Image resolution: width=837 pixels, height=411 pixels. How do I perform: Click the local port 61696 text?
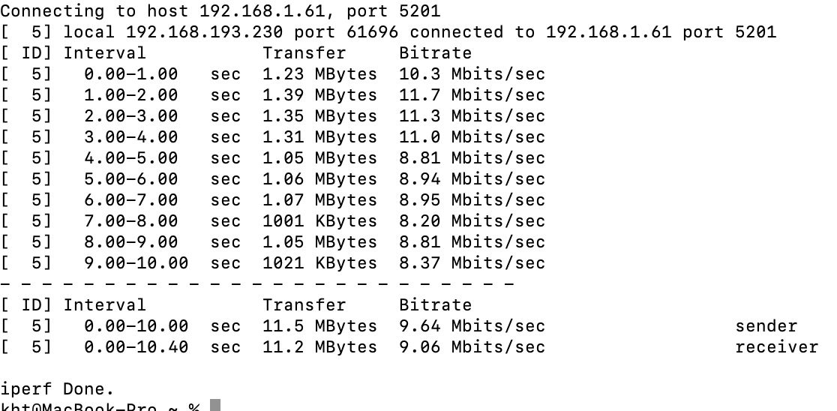click(x=346, y=31)
